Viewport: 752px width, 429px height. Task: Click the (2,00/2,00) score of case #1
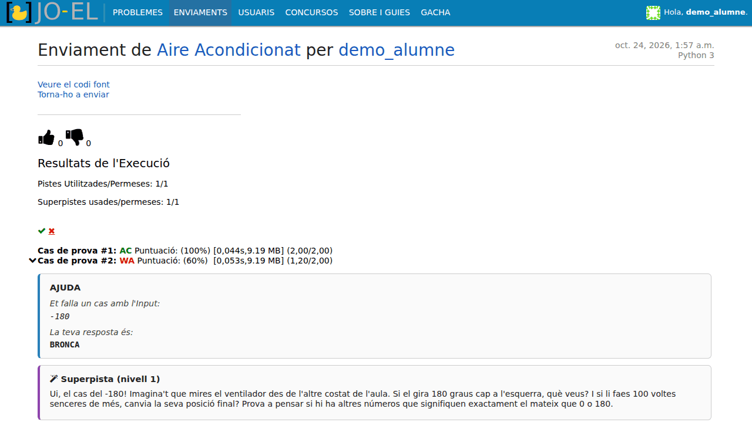click(310, 251)
